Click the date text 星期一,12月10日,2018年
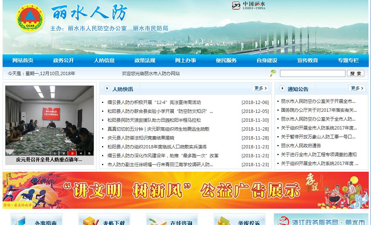This screenshot has height=225, width=371. [50, 73]
